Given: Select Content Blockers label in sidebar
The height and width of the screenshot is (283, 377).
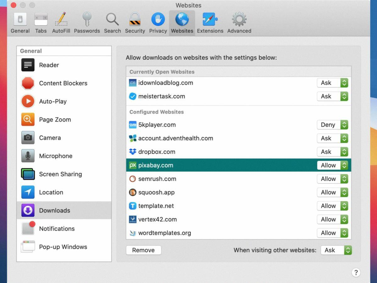Looking at the screenshot, I should click(63, 83).
